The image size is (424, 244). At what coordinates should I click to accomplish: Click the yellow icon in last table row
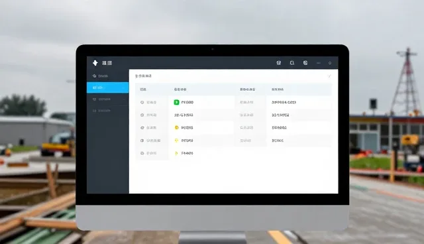176,153
